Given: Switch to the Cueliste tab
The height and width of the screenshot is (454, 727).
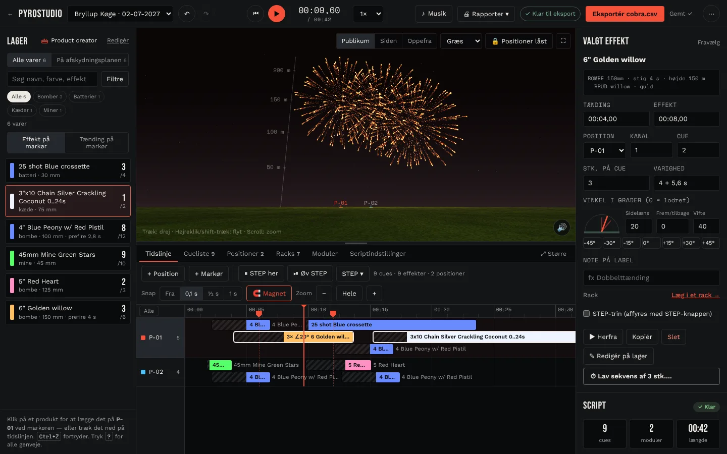Looking at the screenshot, I should (x=199, y=254).
